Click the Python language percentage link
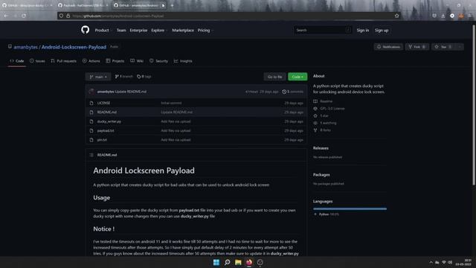The width and height of the screenshot is (476, 268). tap(327, 214)
